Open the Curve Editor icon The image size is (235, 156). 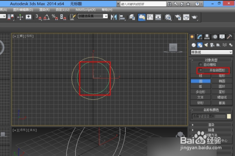point(150,17)
